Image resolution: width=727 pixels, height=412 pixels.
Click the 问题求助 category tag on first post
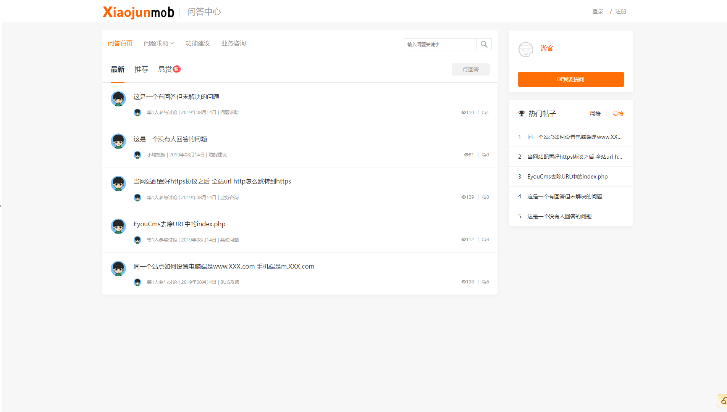[229, 113]
